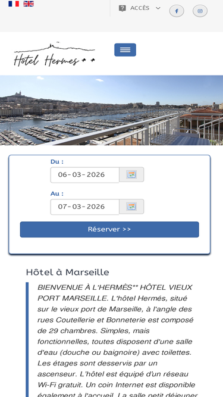Open the calendar picker for Au date
223x397 pixels.
click(131, 207)
